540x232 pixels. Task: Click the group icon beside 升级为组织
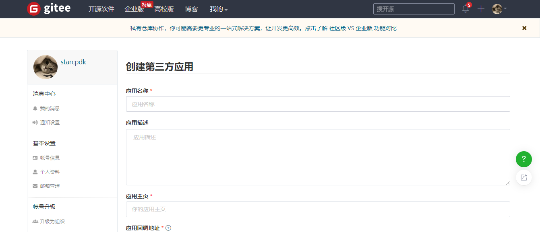[x=35, y=222]
